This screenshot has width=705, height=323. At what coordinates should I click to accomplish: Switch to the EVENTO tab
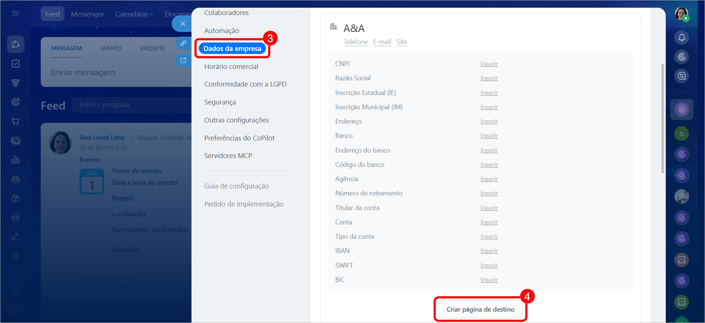coord(111,48)
